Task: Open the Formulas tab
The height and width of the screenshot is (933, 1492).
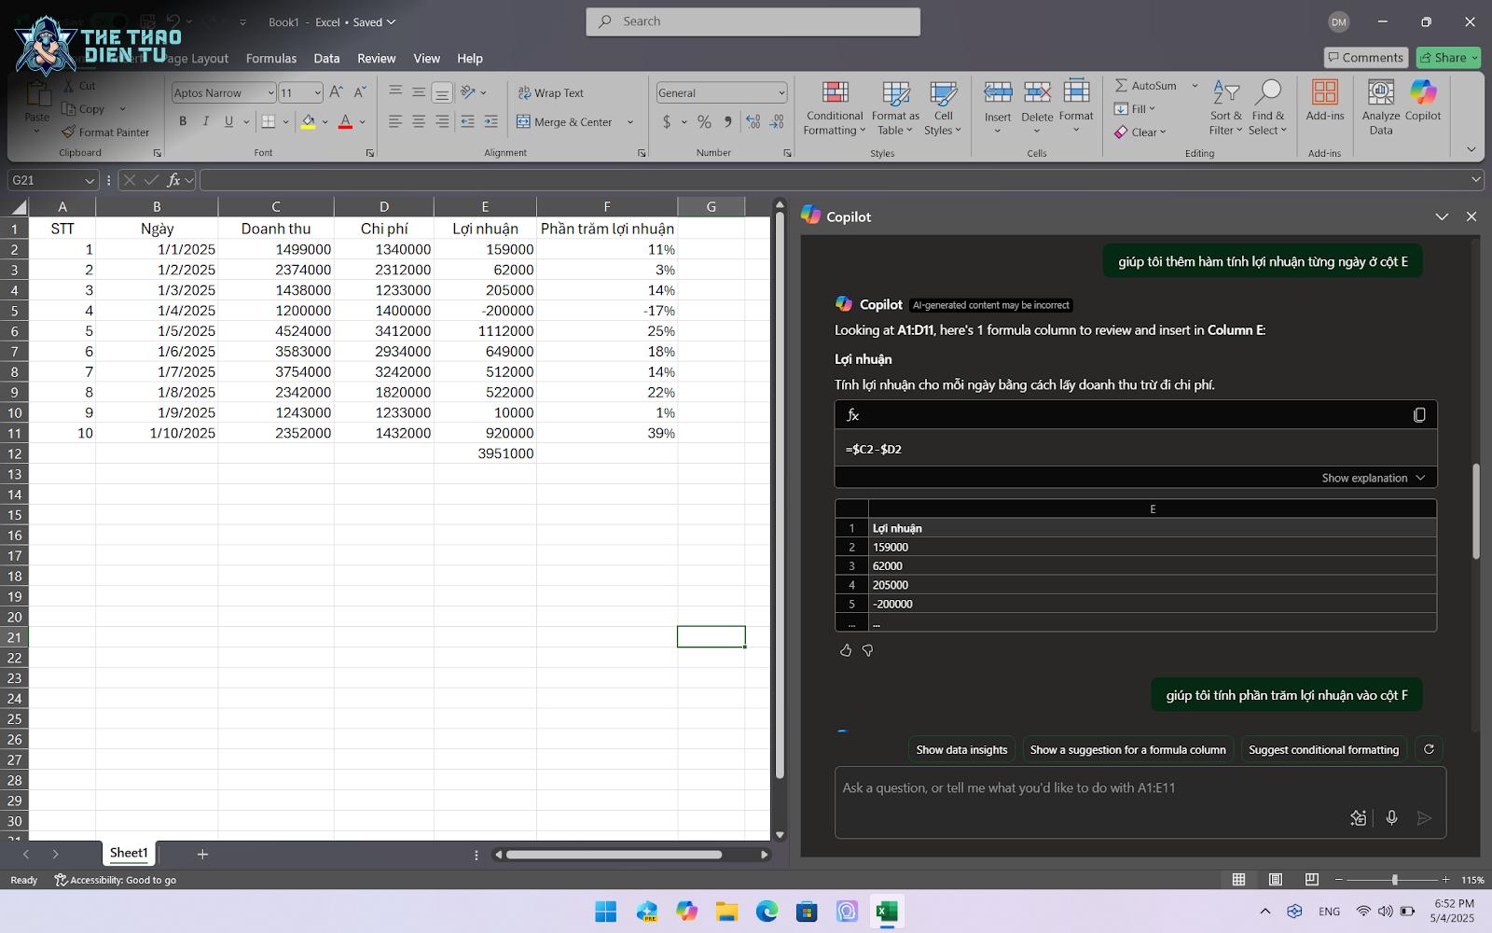Action: point(271,58)
